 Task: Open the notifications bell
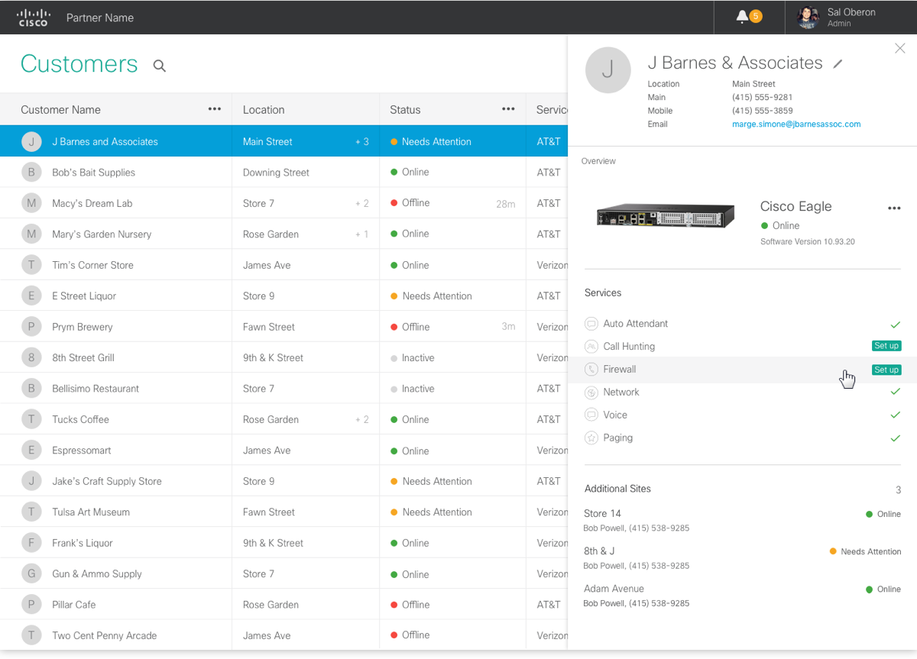point(741,17)
